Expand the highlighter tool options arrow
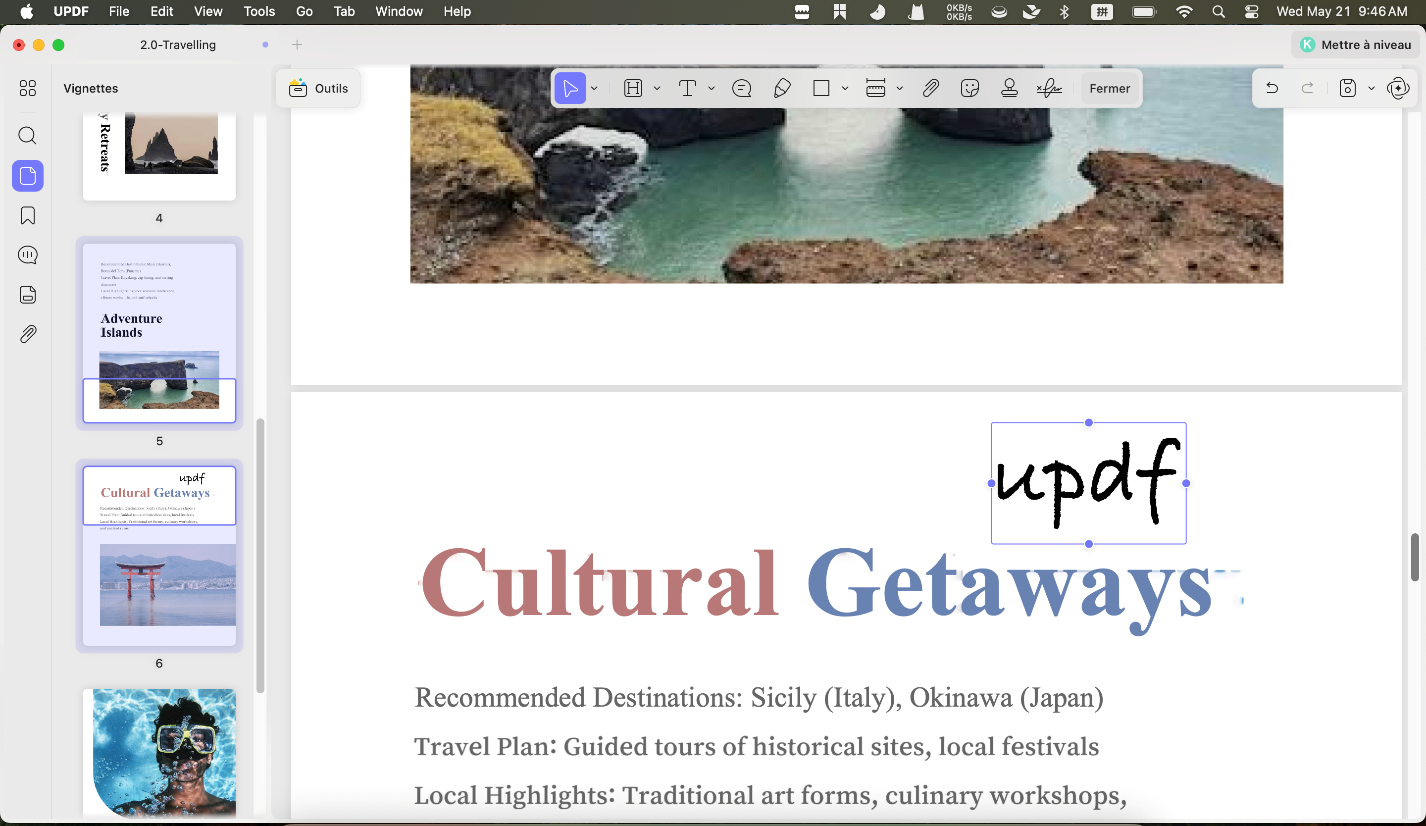The height and width of the screenshot is (826, 1426). pyautogui.click(x=657, y=88)
